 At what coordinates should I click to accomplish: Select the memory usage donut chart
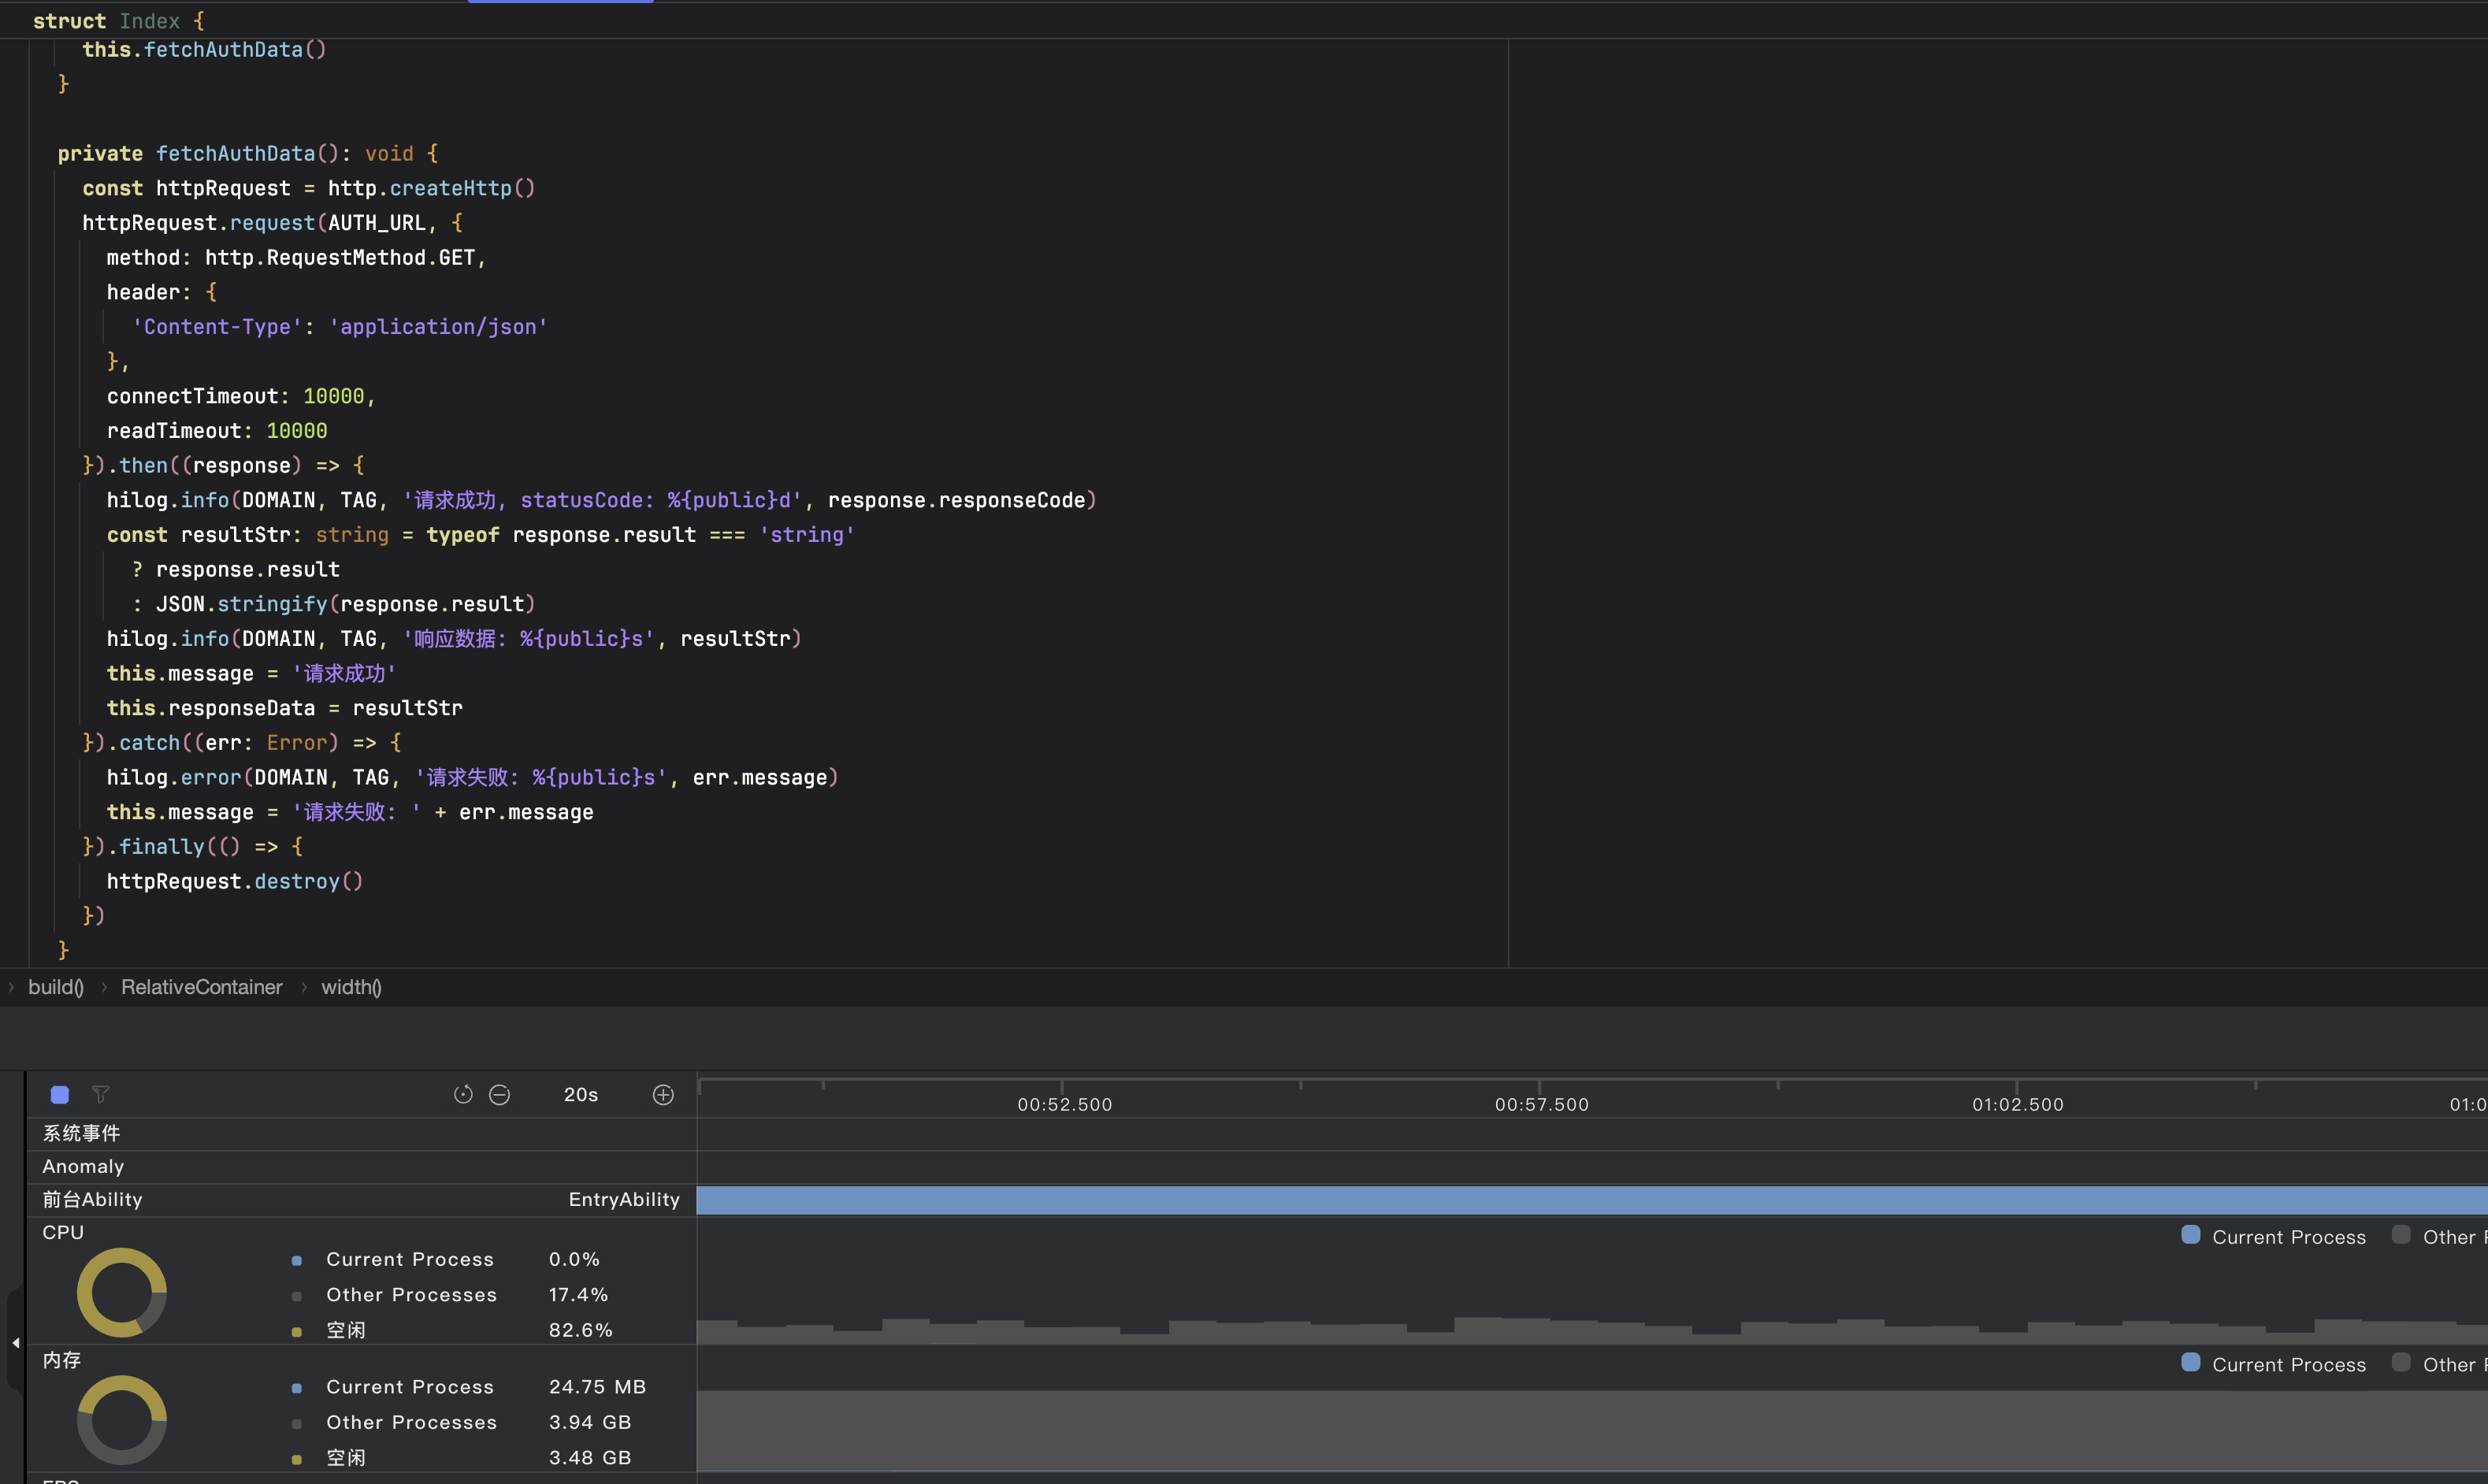(x=122, y=1420)
